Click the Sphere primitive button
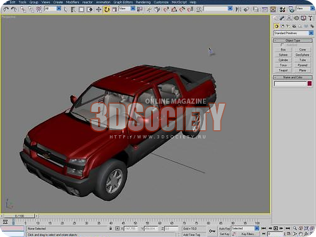Viewport: 316px width, 237px height. 283,55
